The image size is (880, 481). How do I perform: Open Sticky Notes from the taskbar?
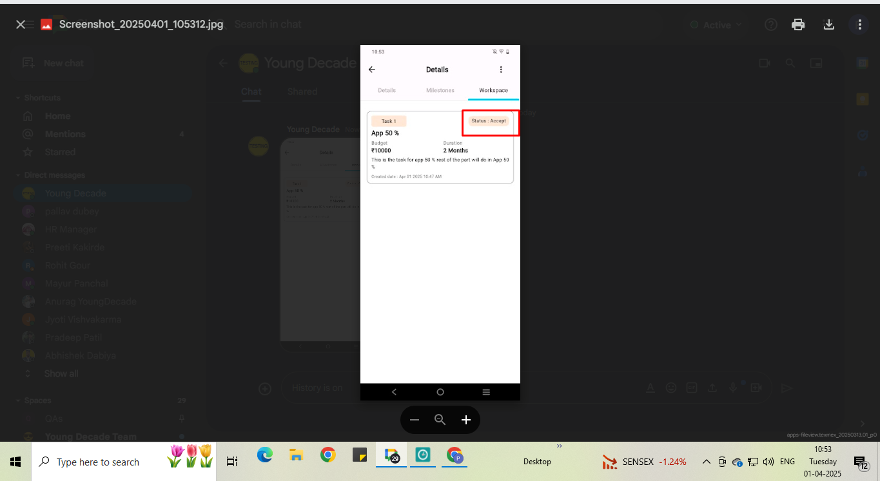[360, 456]
